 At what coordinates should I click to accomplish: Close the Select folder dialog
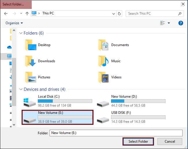[183, 4]
